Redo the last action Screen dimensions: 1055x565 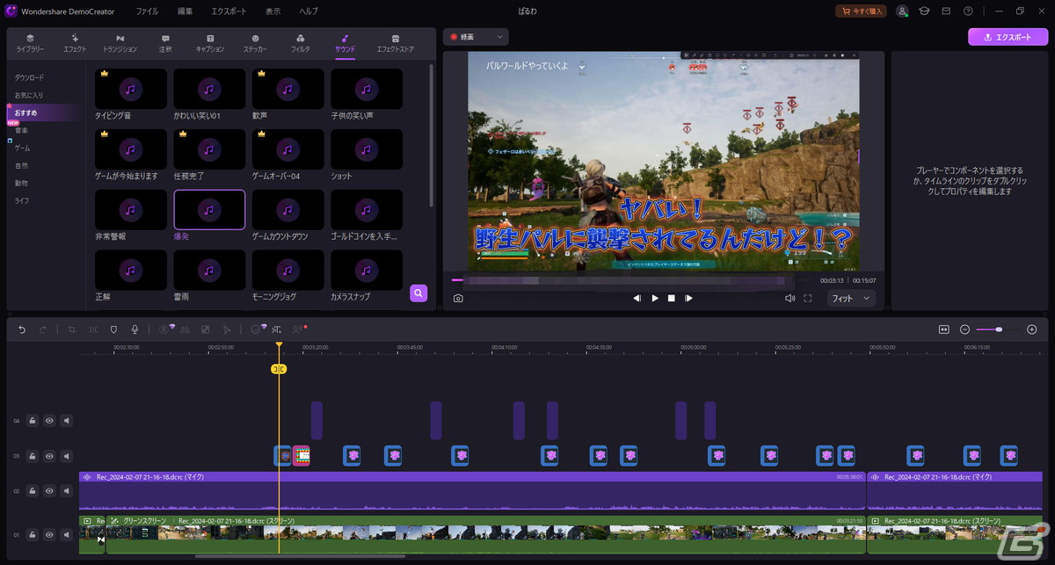click(42, 330)
